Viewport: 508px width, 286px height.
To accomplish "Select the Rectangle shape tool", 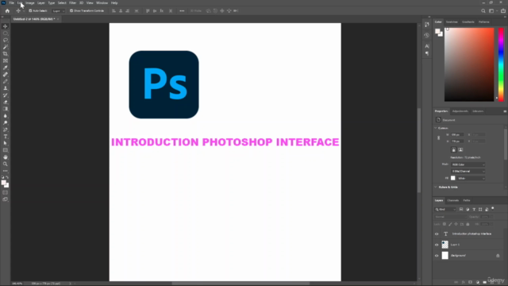I will [6, 150].
